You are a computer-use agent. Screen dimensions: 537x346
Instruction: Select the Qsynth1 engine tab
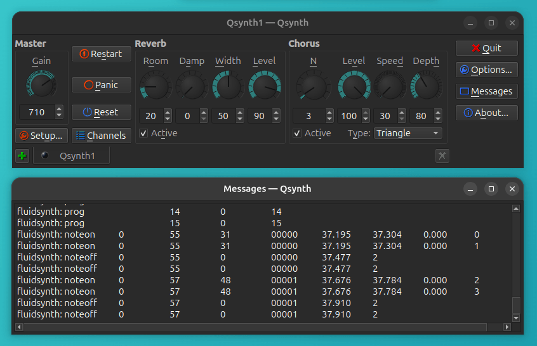click(71, 156)
